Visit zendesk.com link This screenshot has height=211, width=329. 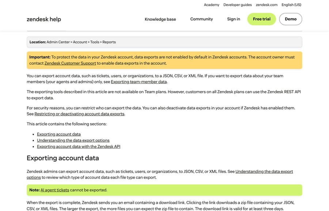coord(266,5)
